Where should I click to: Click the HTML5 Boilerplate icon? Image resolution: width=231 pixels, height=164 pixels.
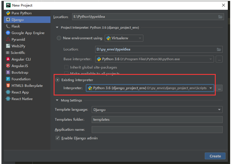click(x=8, y=85)
